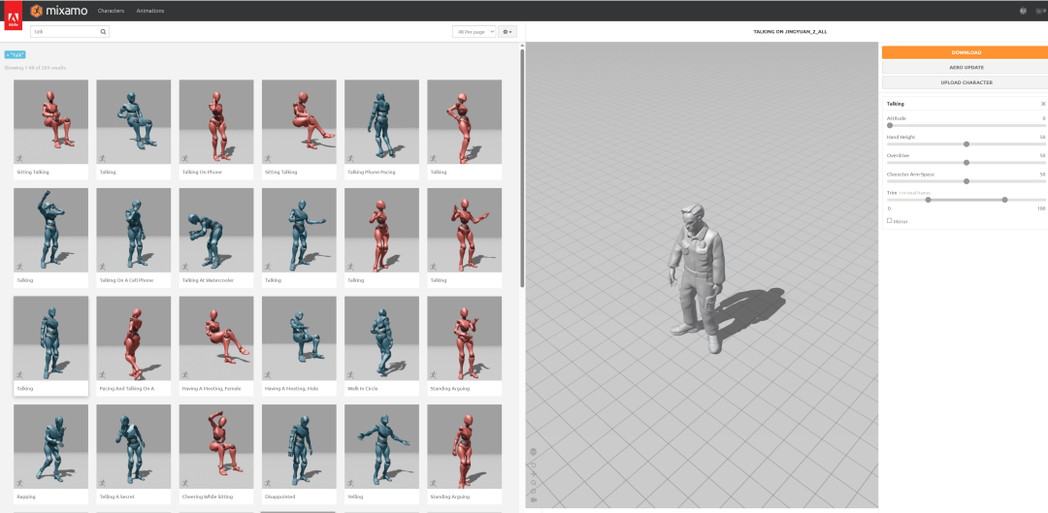Image resolution: width=1048 pixels, height=513 pixels.
Task: Click the Upload Character button
Action: (965, 82)
